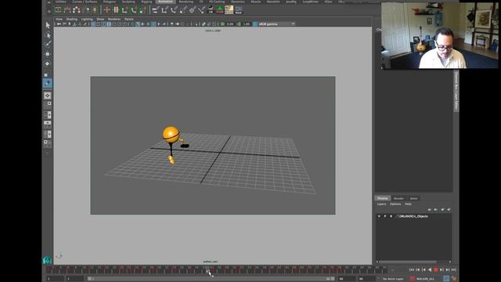This screenshot has height=282, width=501.
Task: Open Help menu in Layer Editor
Action: (408, 204)
